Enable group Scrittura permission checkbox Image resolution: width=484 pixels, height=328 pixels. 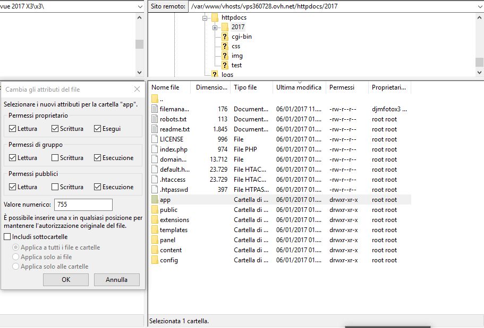[x=55, y=158]
